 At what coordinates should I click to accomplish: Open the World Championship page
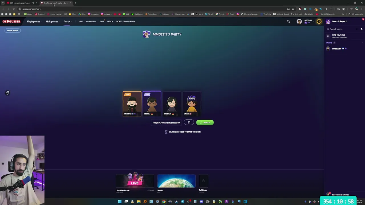125,21
